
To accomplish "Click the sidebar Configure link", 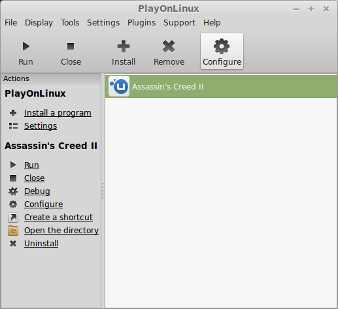I will tap(44, 204).
